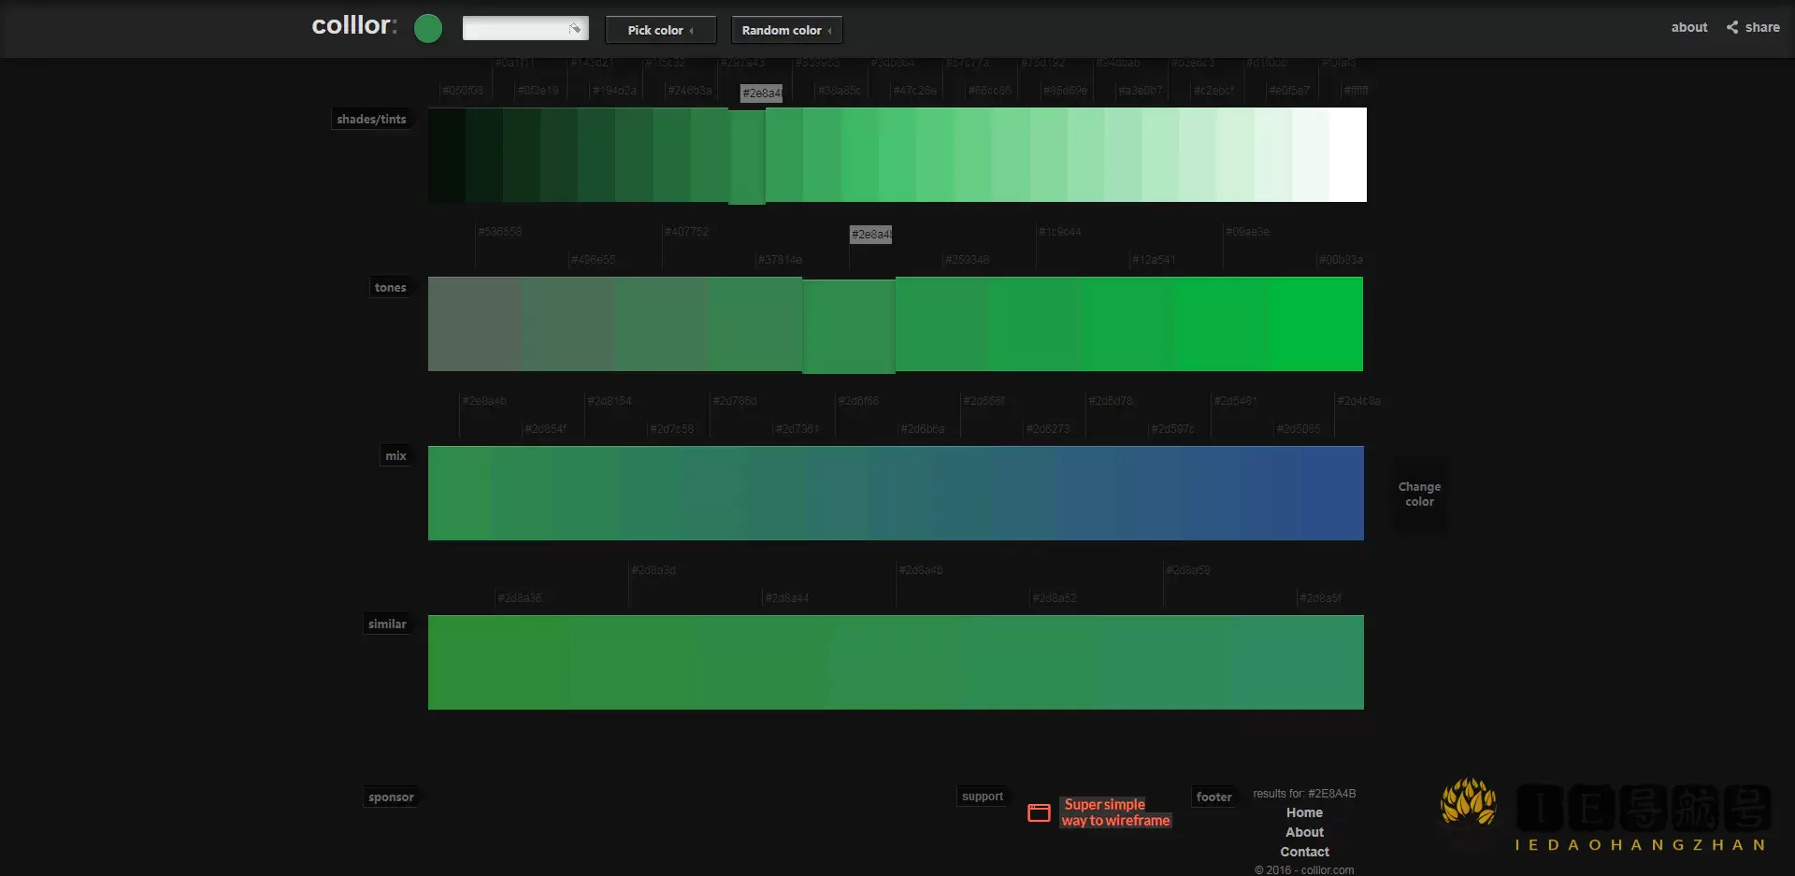1795x876 pixels.
Task: Click the paint bucket icon in input
Action: tap(575, 29)
